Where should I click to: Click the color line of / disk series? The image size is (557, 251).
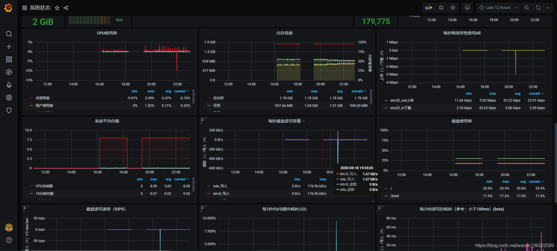click(386, 188)
